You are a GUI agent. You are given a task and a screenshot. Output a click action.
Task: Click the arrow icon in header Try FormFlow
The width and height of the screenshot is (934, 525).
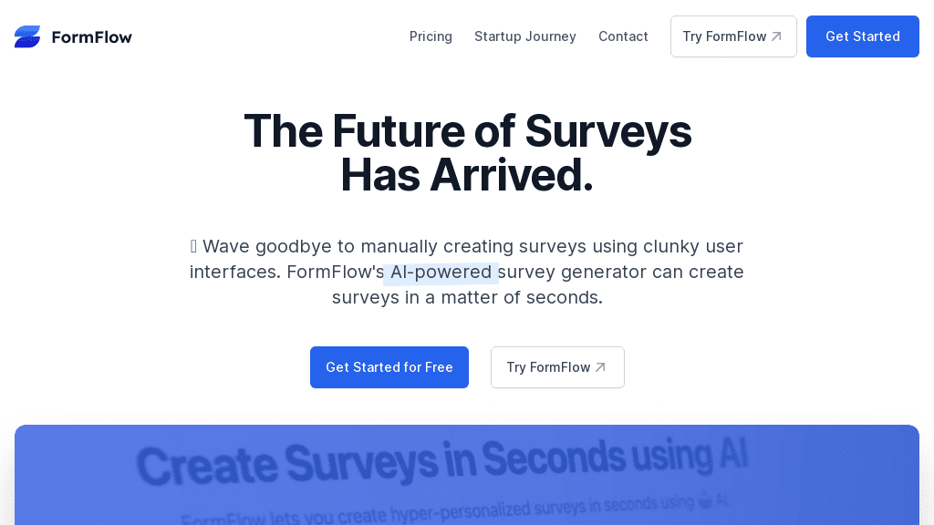point(776,36)
